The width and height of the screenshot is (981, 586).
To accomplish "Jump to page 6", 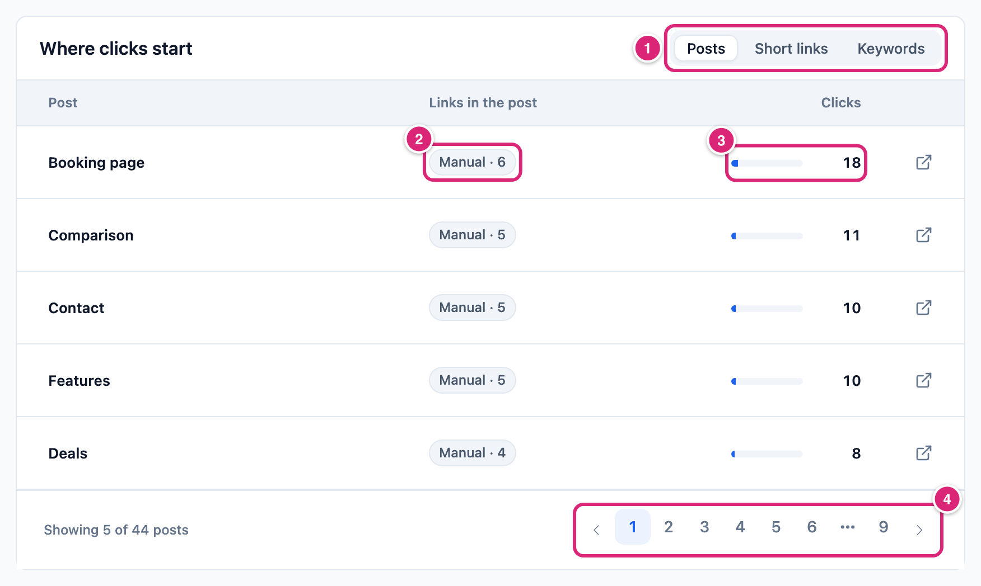I will click(x=811, y=527).
